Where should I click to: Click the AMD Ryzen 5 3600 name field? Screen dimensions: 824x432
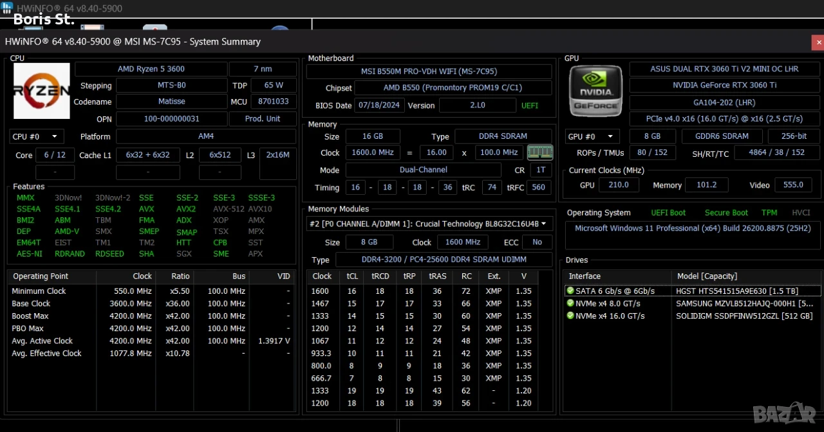pos(151,69)
